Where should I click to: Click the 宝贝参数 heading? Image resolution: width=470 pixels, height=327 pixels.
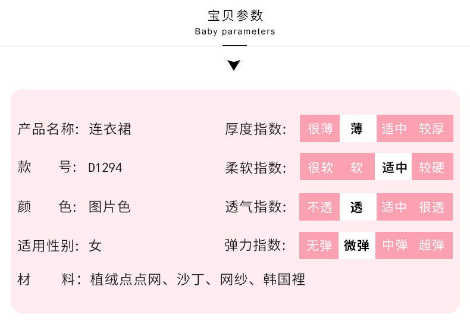tap(235, 16)
